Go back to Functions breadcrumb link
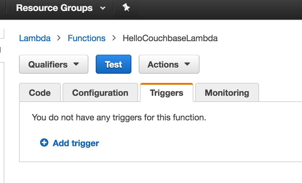Screen dimensions: 302x183 point(87,38)
